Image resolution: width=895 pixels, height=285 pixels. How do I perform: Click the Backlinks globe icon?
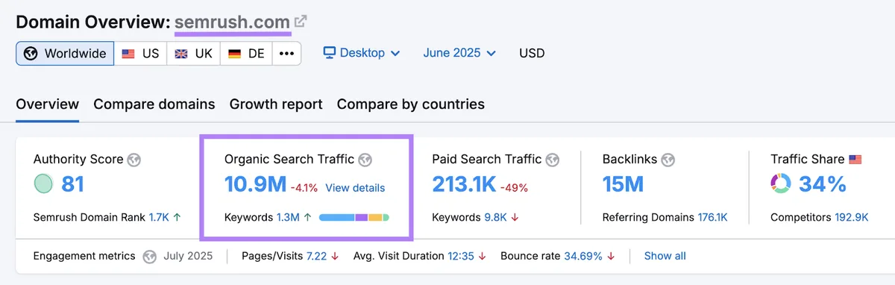[x=668, y=159]
